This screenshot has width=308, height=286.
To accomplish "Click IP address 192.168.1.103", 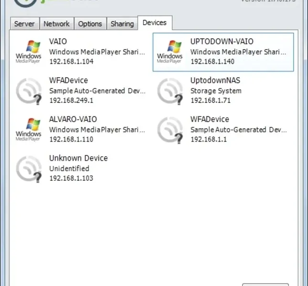I will click(71, 178).
